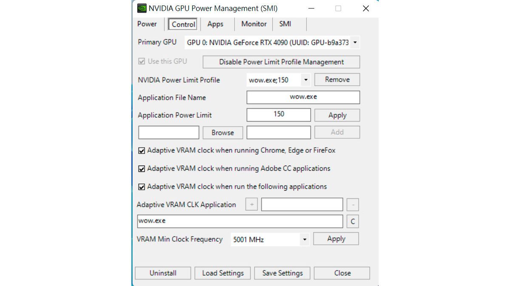
Task: Switch to the Monitor tab
Action: 254,24
